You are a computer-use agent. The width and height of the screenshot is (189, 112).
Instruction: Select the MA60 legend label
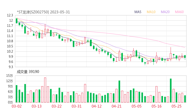179,12
